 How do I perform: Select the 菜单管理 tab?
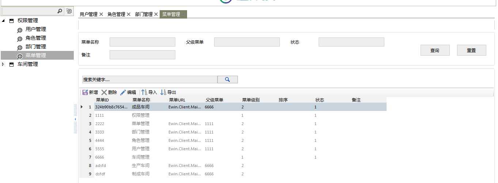point(173,14)
